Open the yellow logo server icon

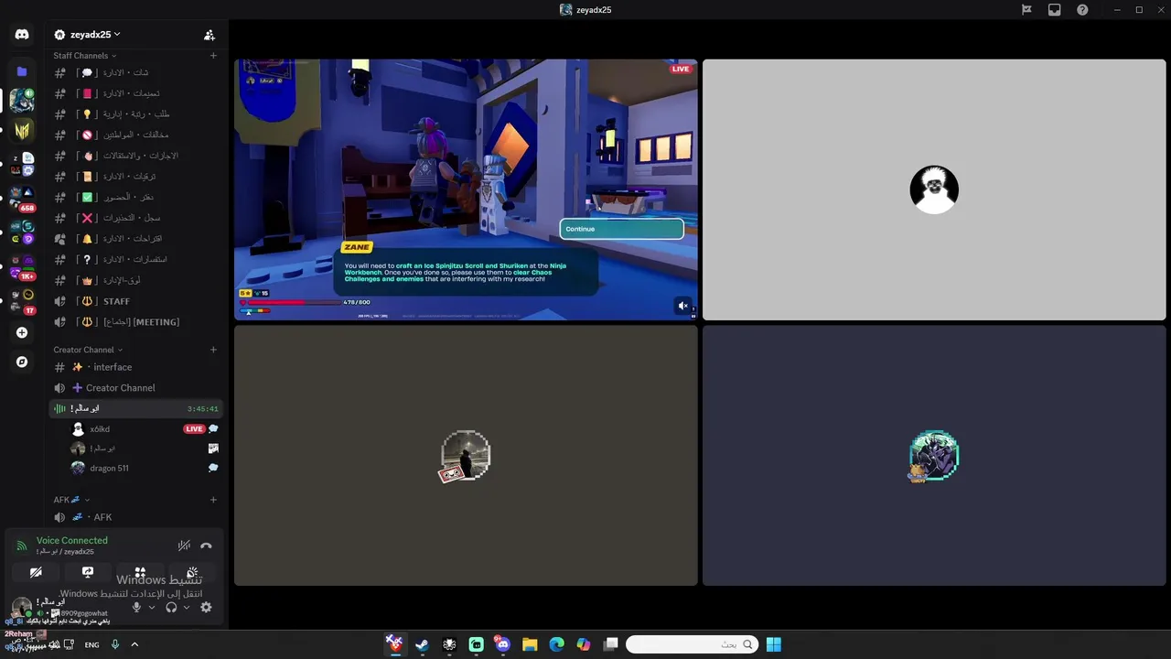click(22, 130)
